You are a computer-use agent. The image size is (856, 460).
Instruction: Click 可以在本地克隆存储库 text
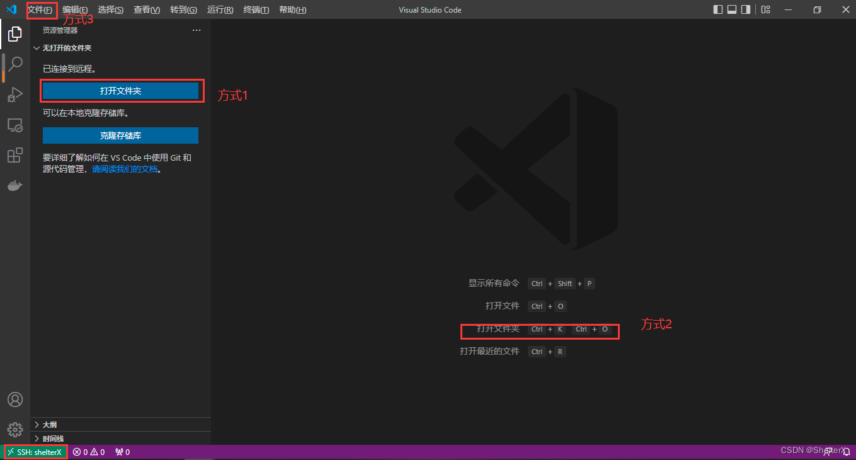coord(86,113)
